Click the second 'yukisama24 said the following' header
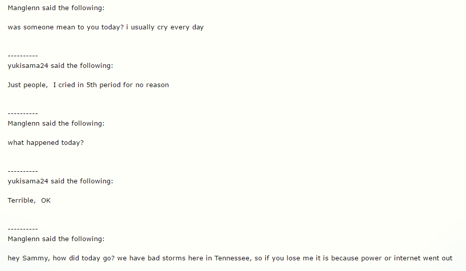The image size is (466, 271). [x=60, y=181]
